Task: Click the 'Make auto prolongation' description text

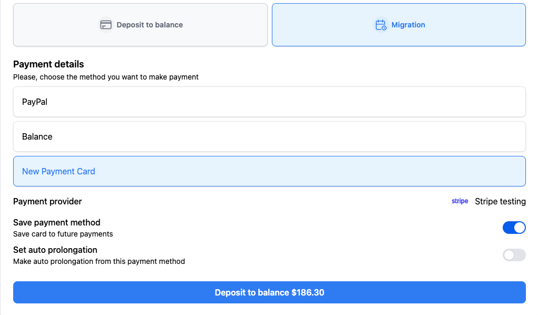Action: (x=99, y=261)
